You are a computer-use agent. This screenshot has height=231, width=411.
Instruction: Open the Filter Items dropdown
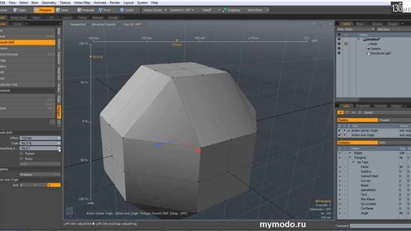coord(356,30)
